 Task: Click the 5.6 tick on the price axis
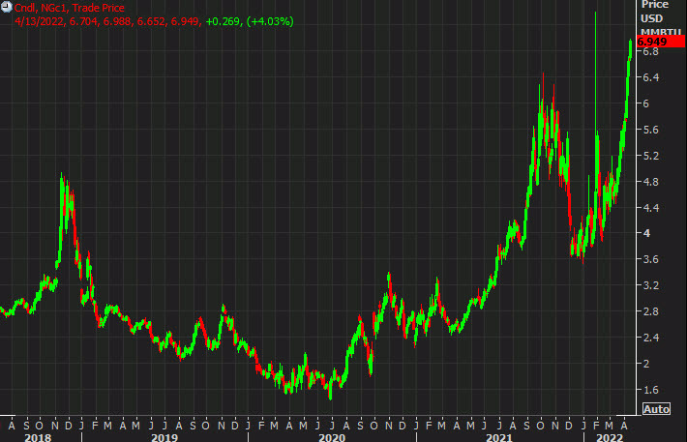tap(650, 130)
